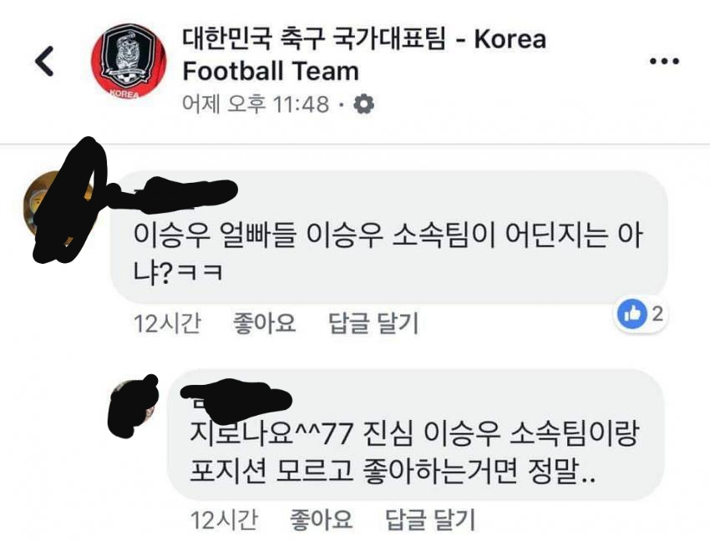This screenshot has height=541, width=710.
Task: Open the three-dot more options menu
Action: point(664,61)
